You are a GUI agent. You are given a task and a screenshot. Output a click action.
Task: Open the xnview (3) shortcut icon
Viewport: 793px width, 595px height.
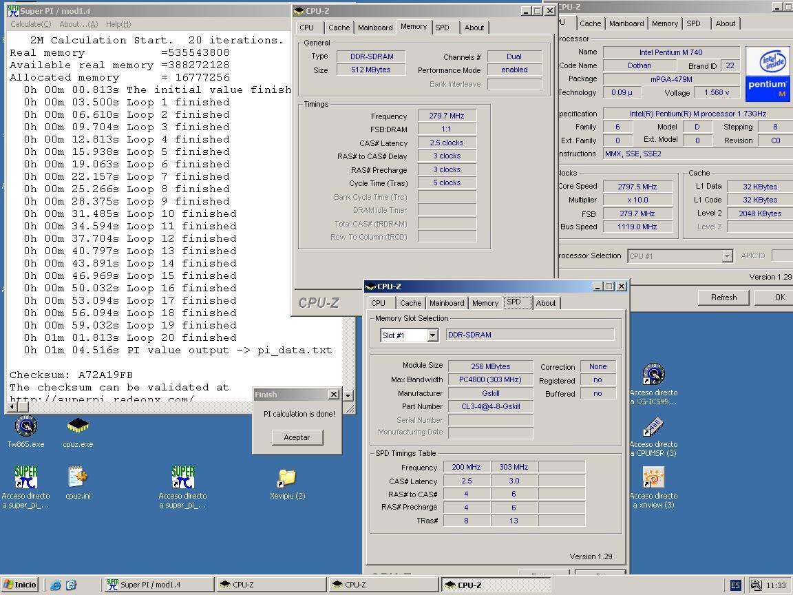[x=653, y=478]
